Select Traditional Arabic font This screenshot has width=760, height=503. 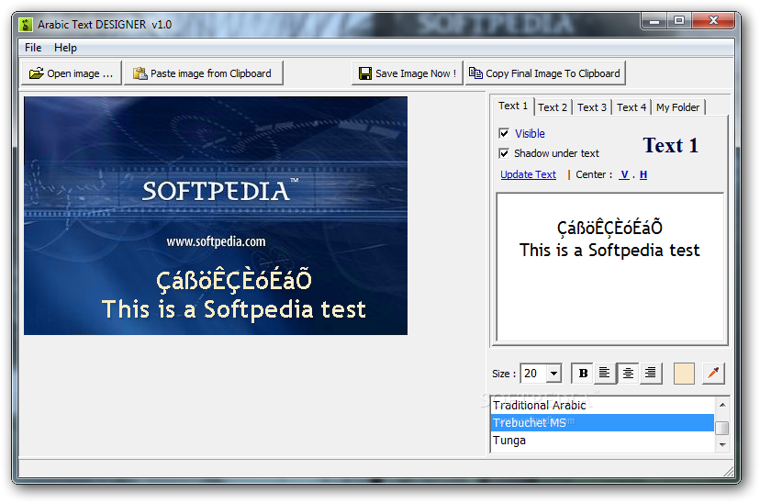(602, 405)
